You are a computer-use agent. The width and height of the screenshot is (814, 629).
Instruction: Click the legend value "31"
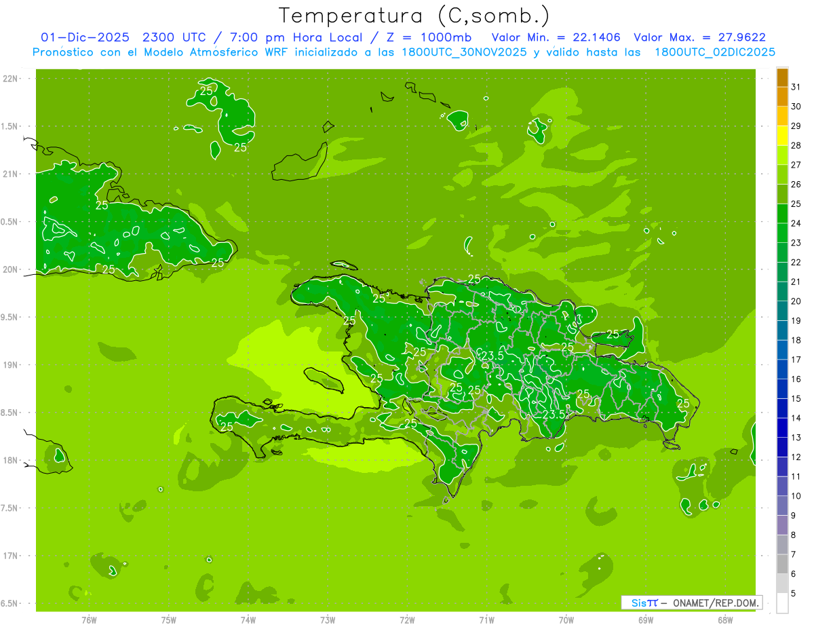[796, 87]
